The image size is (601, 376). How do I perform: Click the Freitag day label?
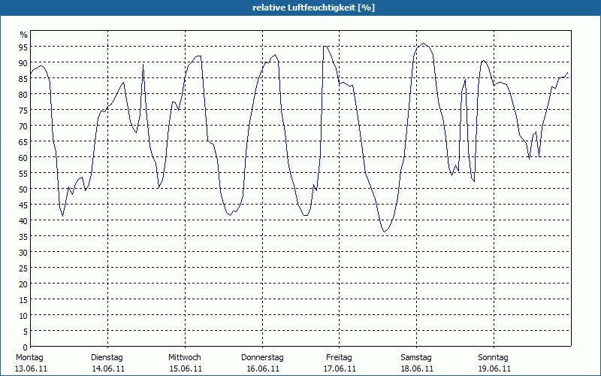pyautogui.click(x=340, y=357)
